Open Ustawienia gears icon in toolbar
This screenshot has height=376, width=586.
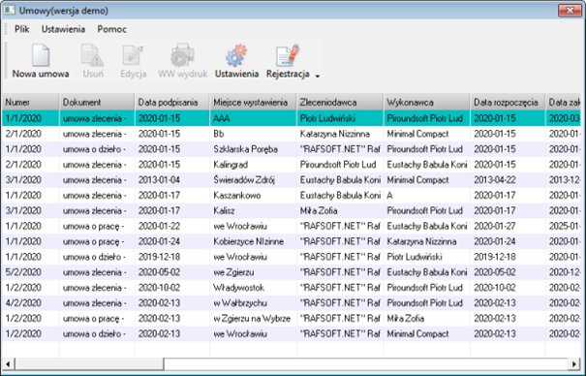point(236,55)
